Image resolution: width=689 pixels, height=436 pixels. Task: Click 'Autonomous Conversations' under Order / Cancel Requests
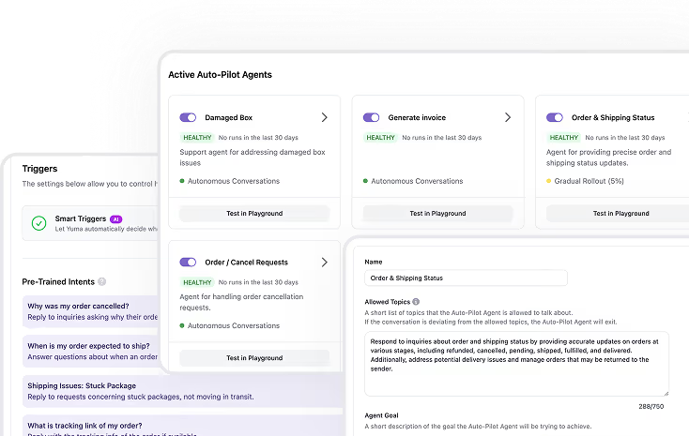(x=234, y=325)
